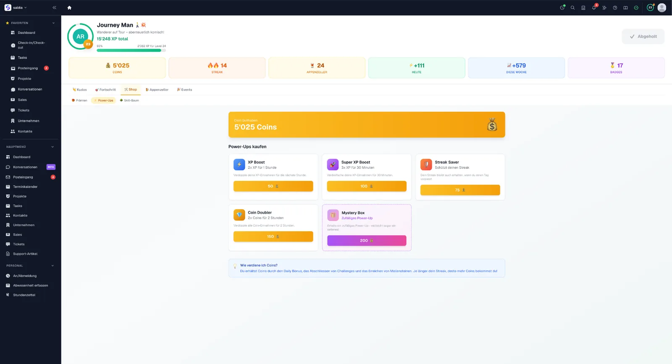Collapse the Personal section

(x=52, y=266)
